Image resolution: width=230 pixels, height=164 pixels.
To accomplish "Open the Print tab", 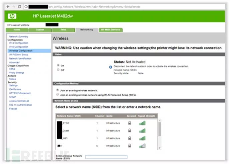I will click(63, 30).
